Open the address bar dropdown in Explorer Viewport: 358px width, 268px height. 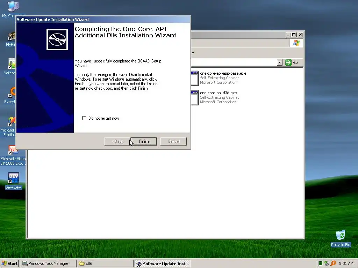click(279, 62)
